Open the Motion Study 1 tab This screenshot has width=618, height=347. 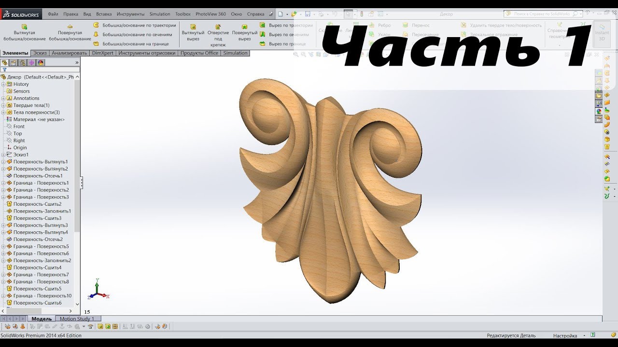77,319
